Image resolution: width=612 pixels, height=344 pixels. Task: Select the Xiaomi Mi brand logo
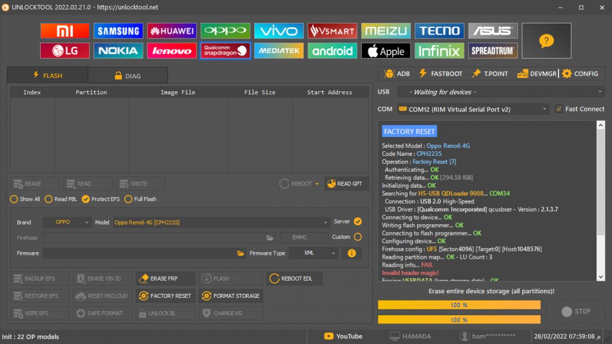[65, 31]
